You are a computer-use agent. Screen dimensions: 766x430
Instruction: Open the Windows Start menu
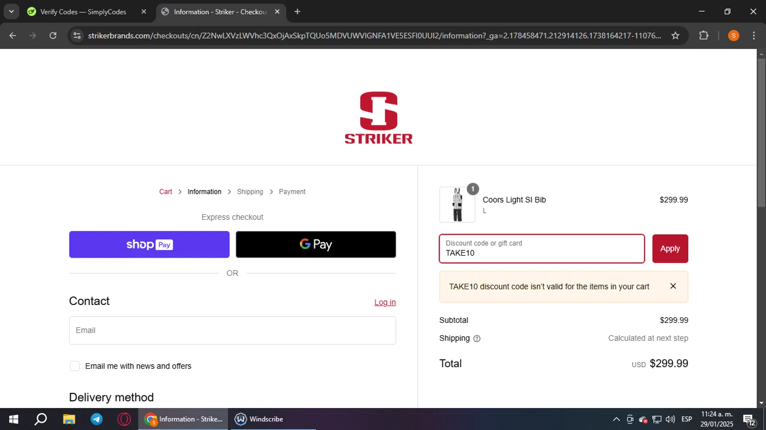tap(14, 419)
